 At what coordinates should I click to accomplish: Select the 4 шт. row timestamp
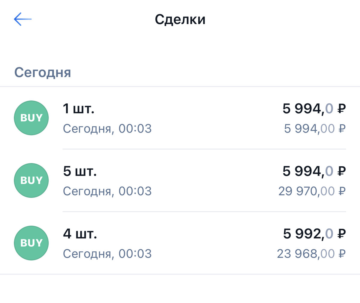(107, 254)
